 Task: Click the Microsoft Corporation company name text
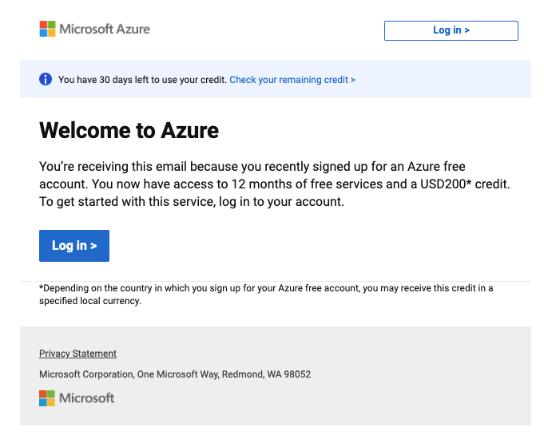point(86,374)
